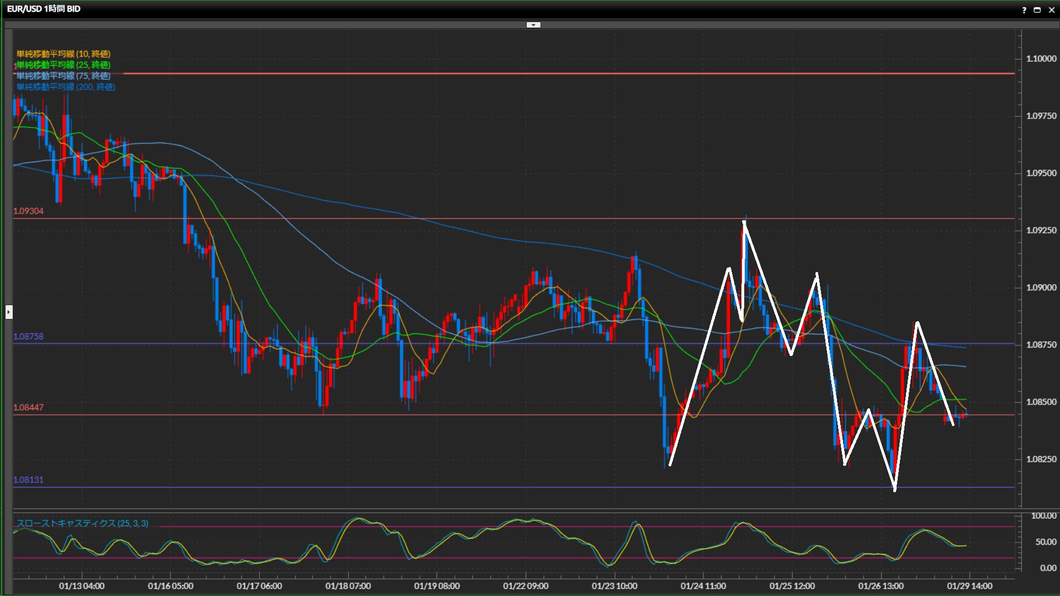Close the EUR/USD chart window

1051,10
